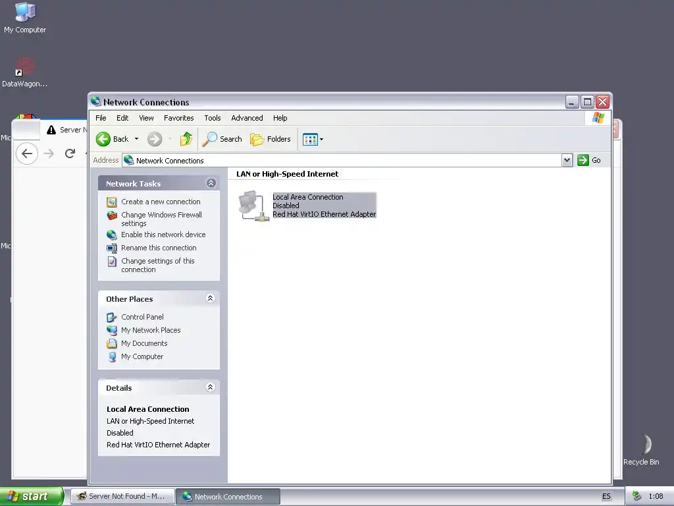Click the Rename this connection icon
The image size is (674, 506).
point(112,248)
